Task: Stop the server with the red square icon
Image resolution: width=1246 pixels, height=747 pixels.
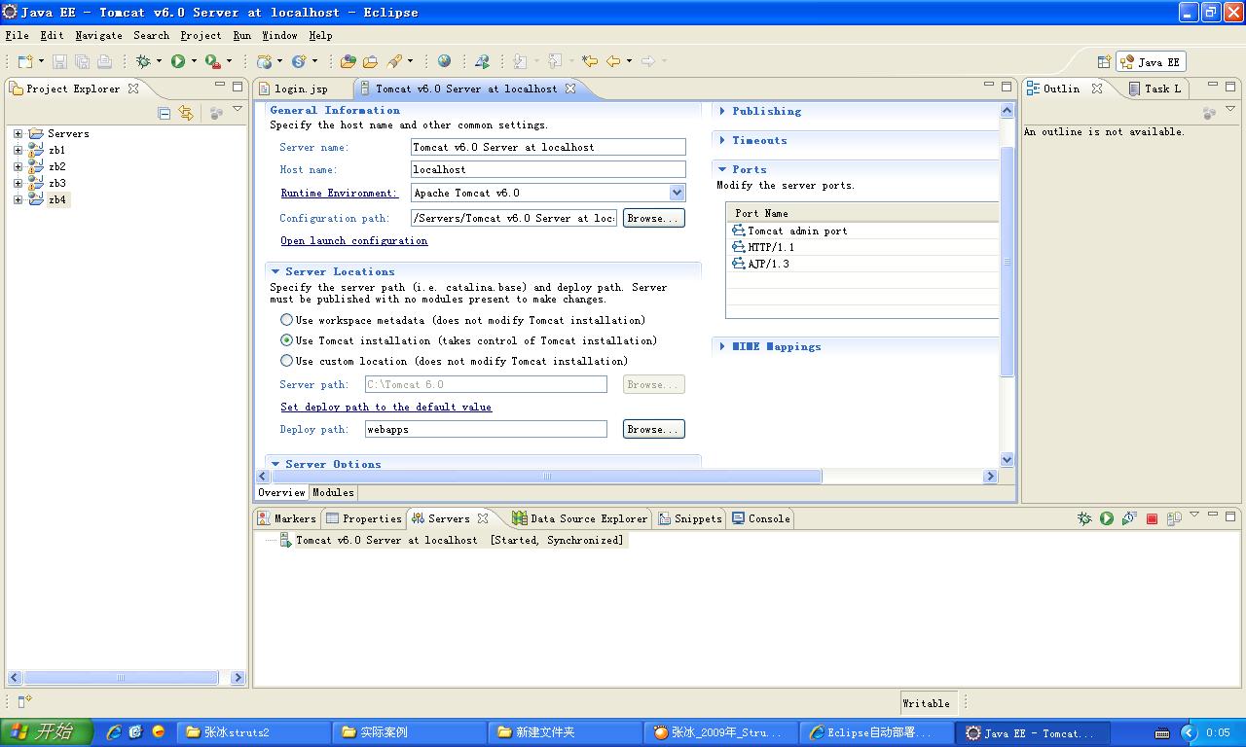Action: (1152, 518)
